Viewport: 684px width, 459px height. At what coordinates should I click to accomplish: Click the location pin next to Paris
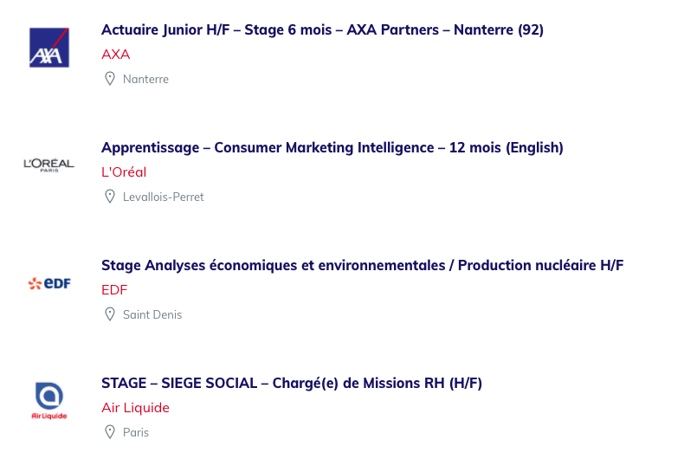point(110,432)
